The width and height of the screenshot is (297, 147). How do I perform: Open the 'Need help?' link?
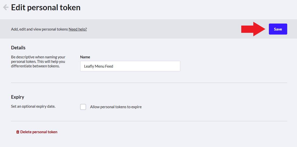click(78, 29)
